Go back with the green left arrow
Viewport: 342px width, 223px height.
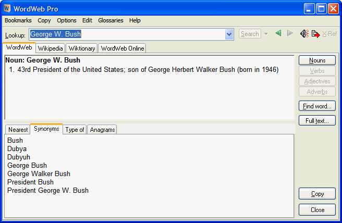tap(278, 33)
